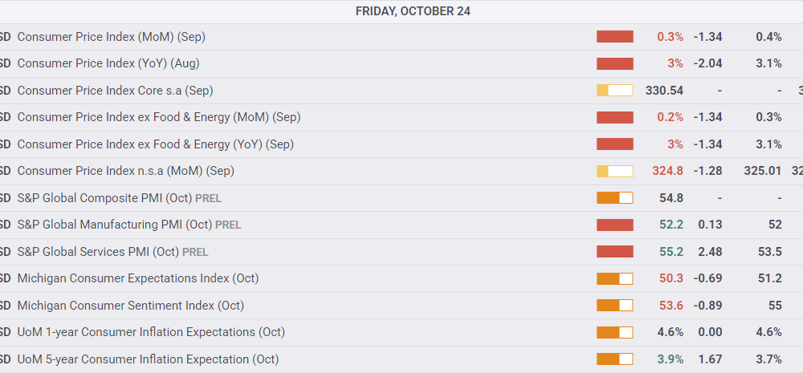Click the PREL tag beside S&P Global Composite PMI

pyautogui.click(x=207, y=198)
